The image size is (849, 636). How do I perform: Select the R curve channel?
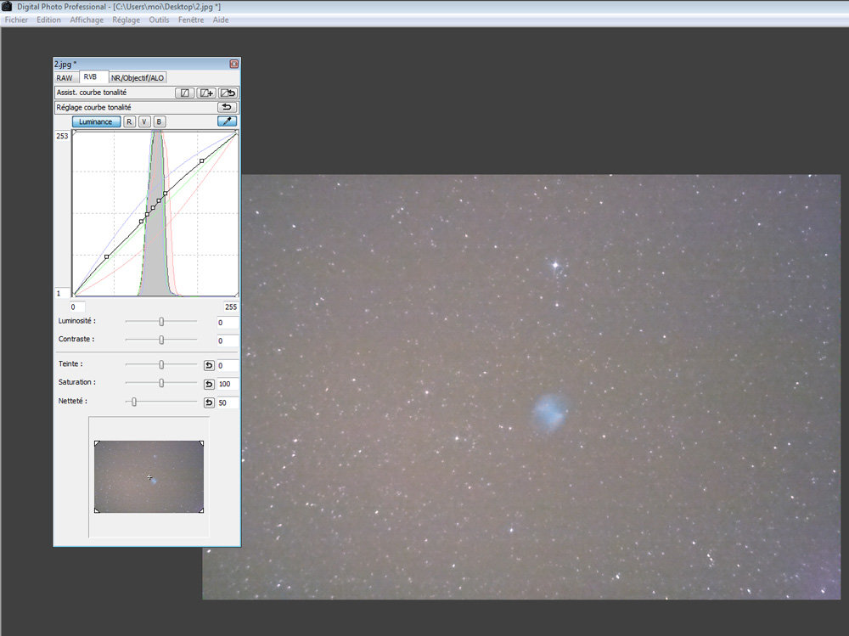point(129,122)
